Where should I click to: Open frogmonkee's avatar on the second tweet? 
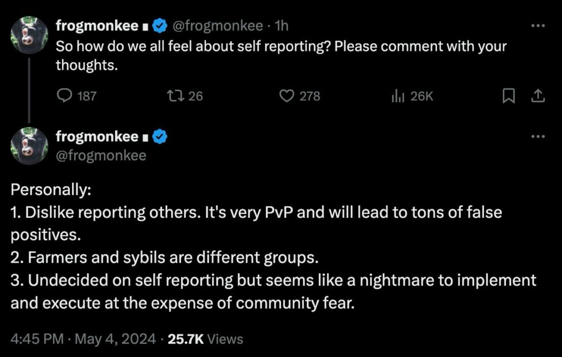[29, 146]
